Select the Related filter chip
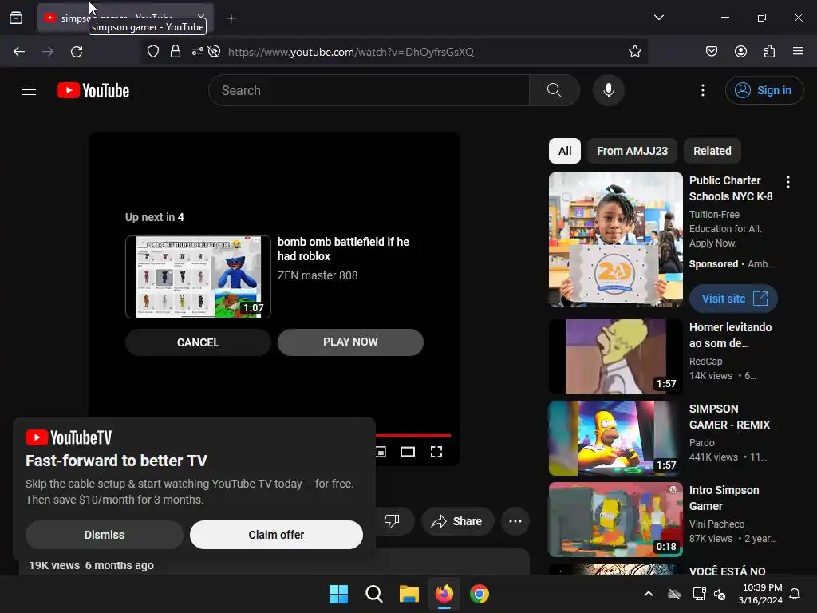The height and width of the screenshot is (613, 817). click(712, 151)
